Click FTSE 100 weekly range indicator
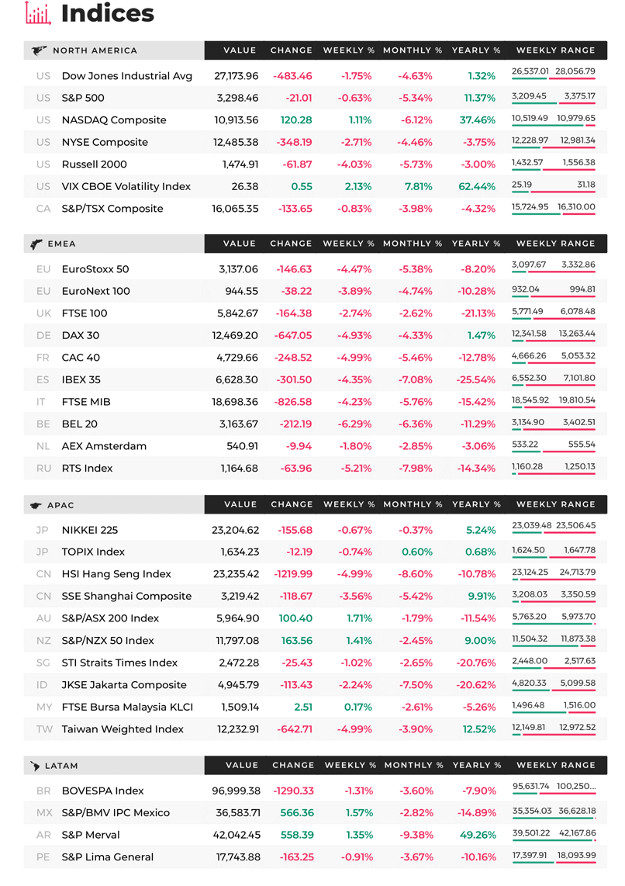The height and width of the screenshot is (886, 625). tap(554, 319)
